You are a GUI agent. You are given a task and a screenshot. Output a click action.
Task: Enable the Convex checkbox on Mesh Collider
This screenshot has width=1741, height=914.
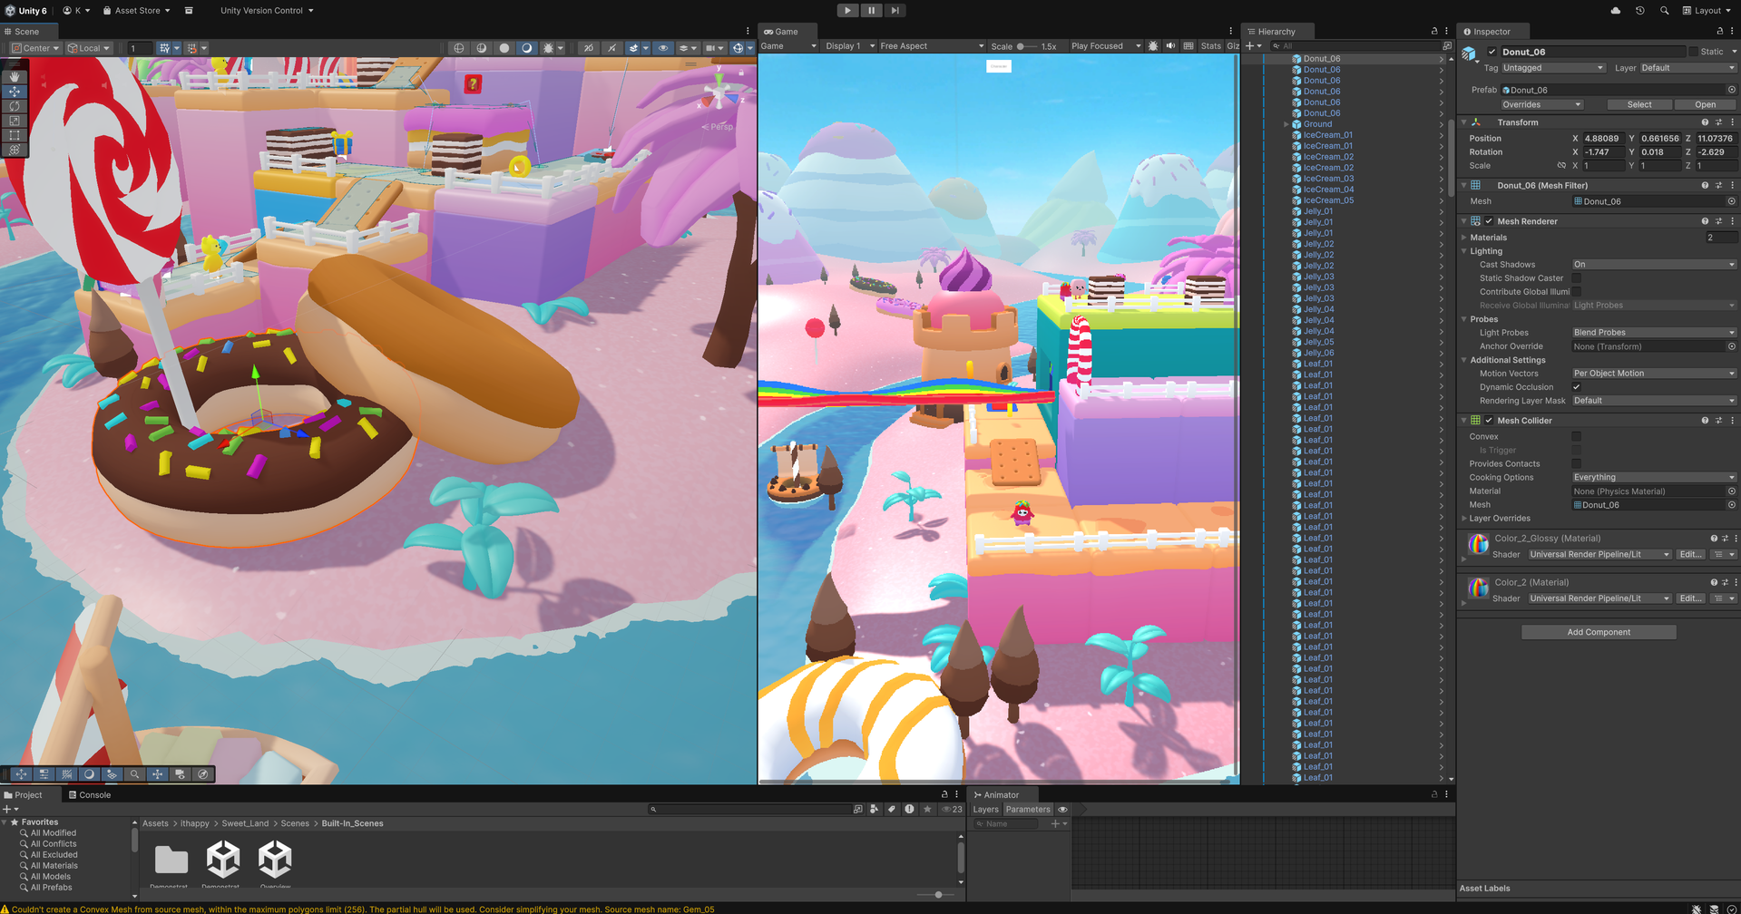pyautogui.click(x=1577, y=436)
